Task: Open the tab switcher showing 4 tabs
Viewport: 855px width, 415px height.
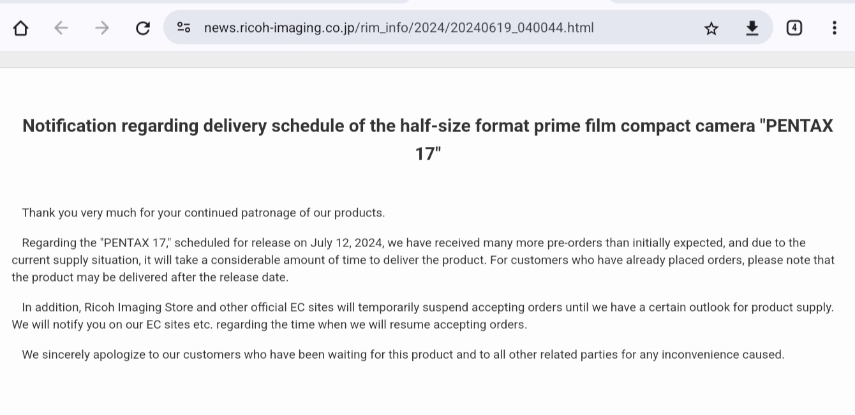Action: coord(794,27)
